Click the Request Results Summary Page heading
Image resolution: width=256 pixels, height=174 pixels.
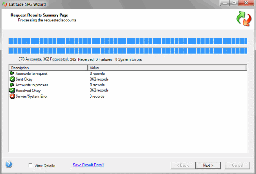39,15
